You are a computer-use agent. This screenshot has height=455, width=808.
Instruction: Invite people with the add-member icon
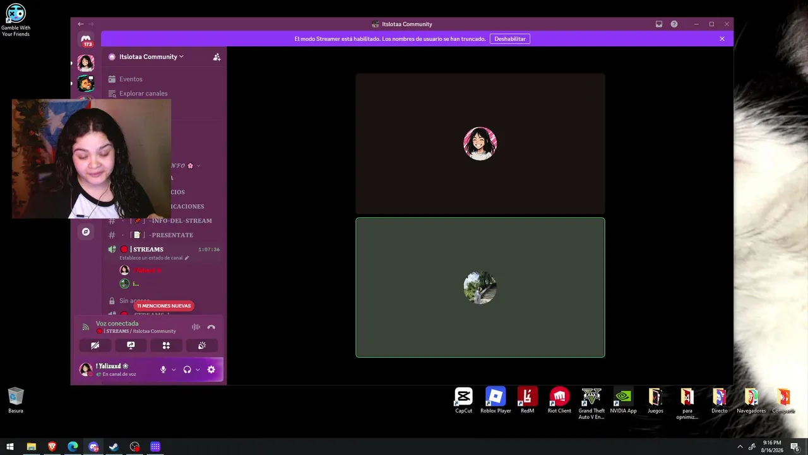tap(217, 57)
